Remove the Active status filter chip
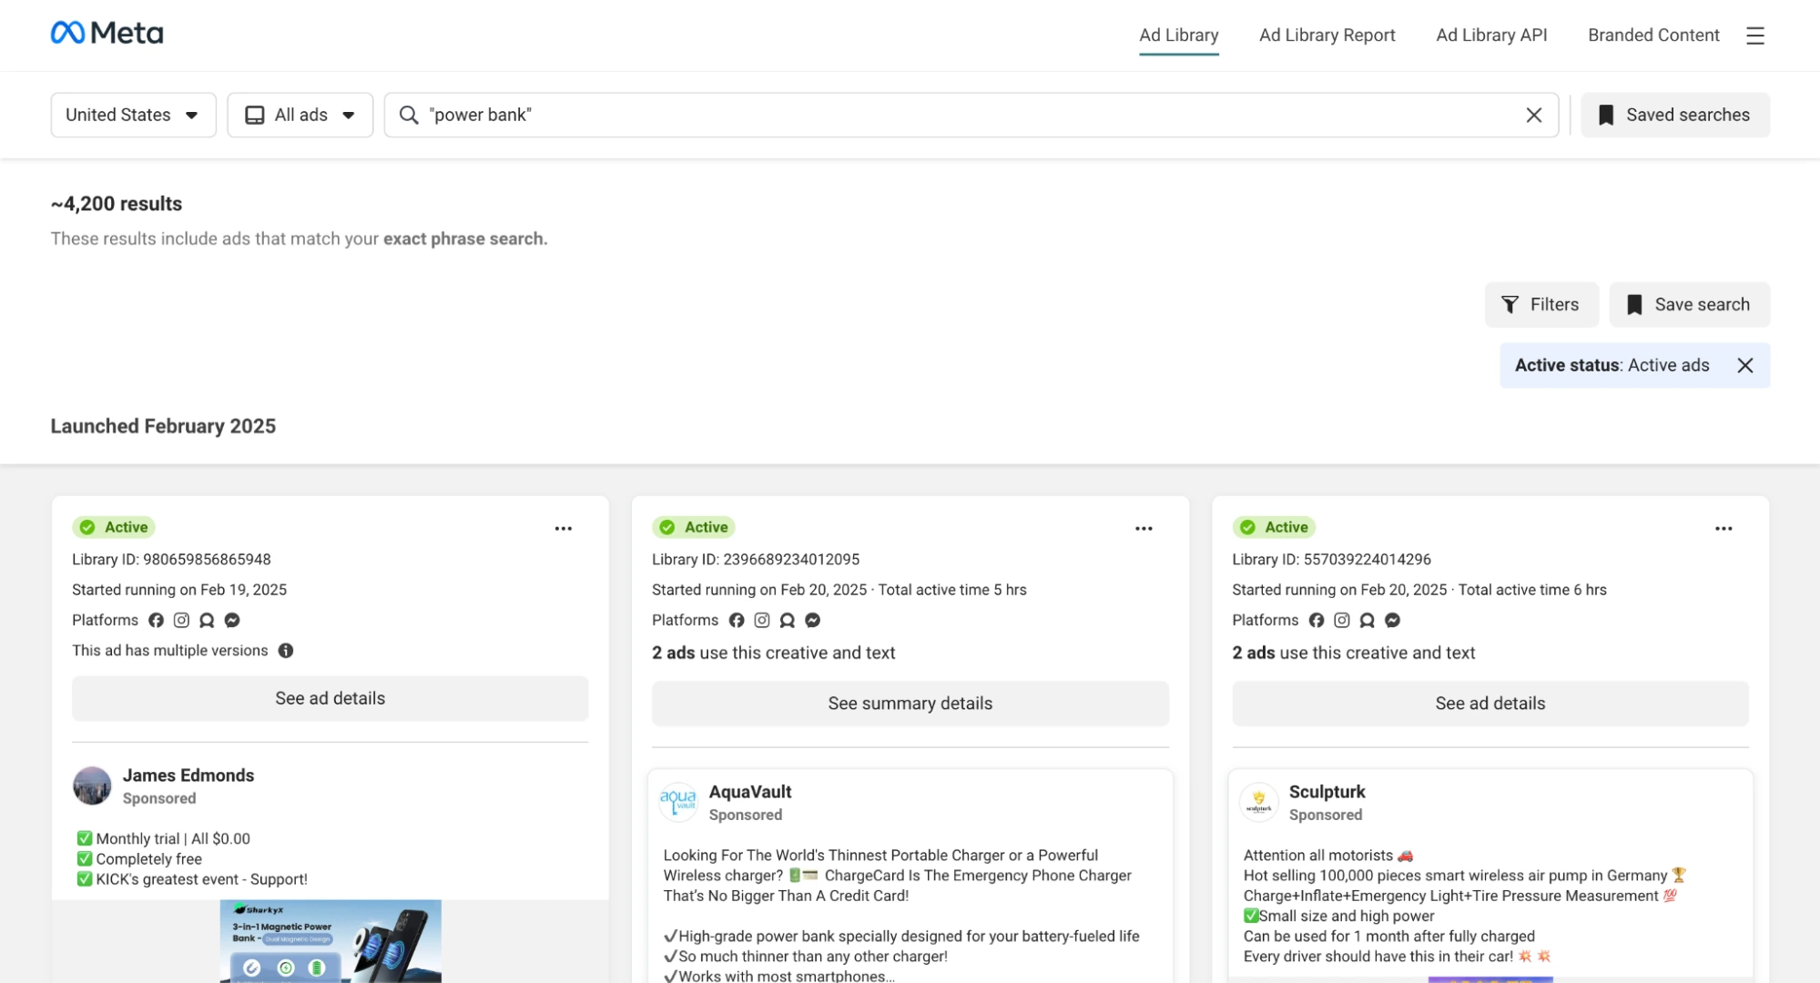Viewport: 1820px width, 983px height. (1744, 365)
